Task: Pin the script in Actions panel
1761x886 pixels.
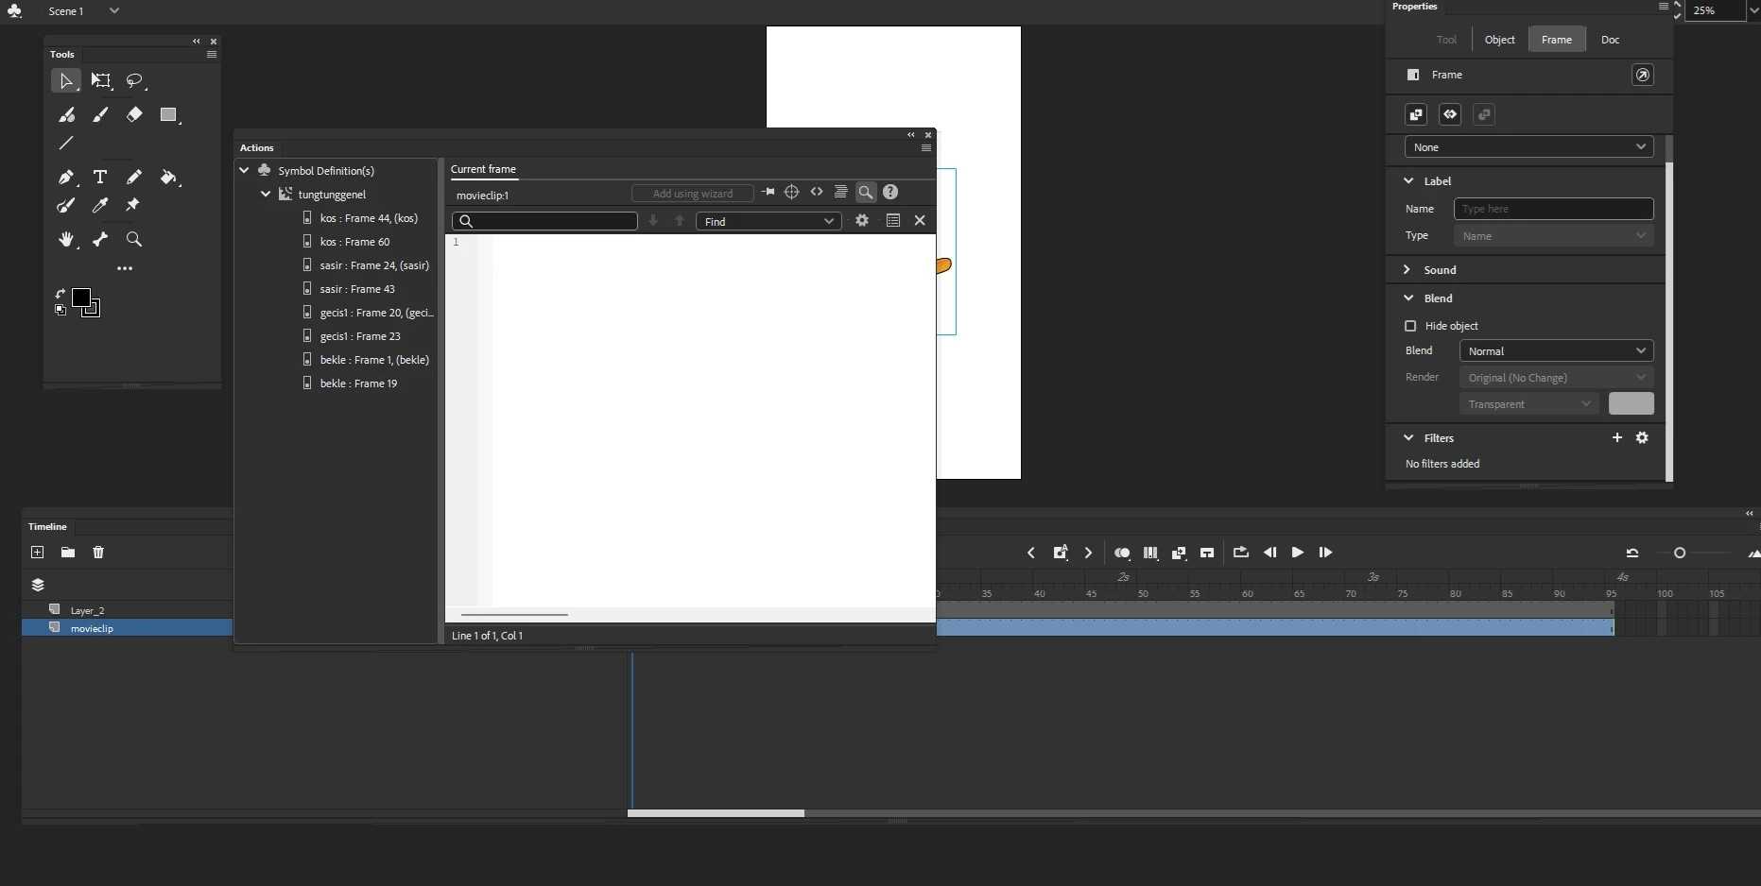Action: 768,192
